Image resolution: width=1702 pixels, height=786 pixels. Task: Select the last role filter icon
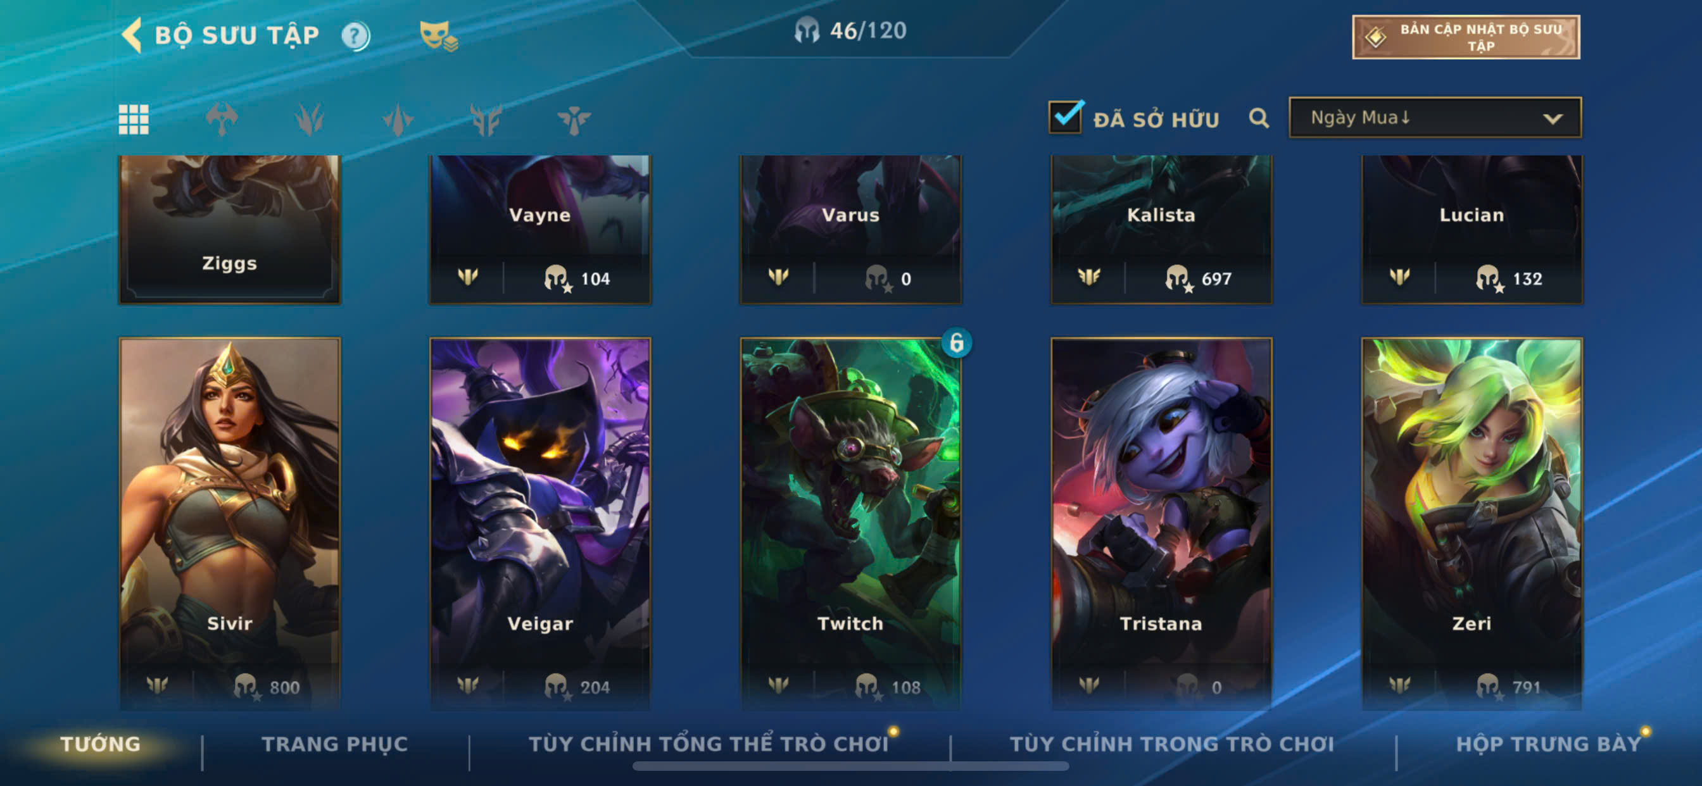pyautogui.click(x=574, y=120)
